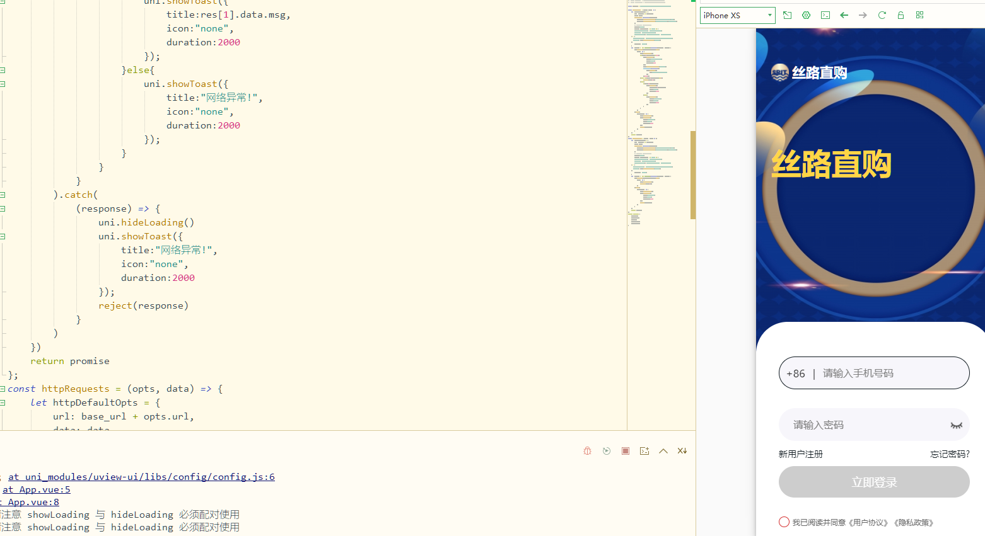985x536 pixels.
Task: Refresh the preview browser page
Action: (882, 15)
